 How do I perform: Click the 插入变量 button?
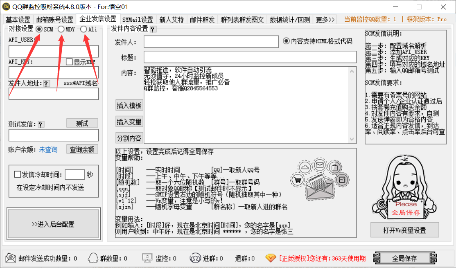tap(129, 122)
